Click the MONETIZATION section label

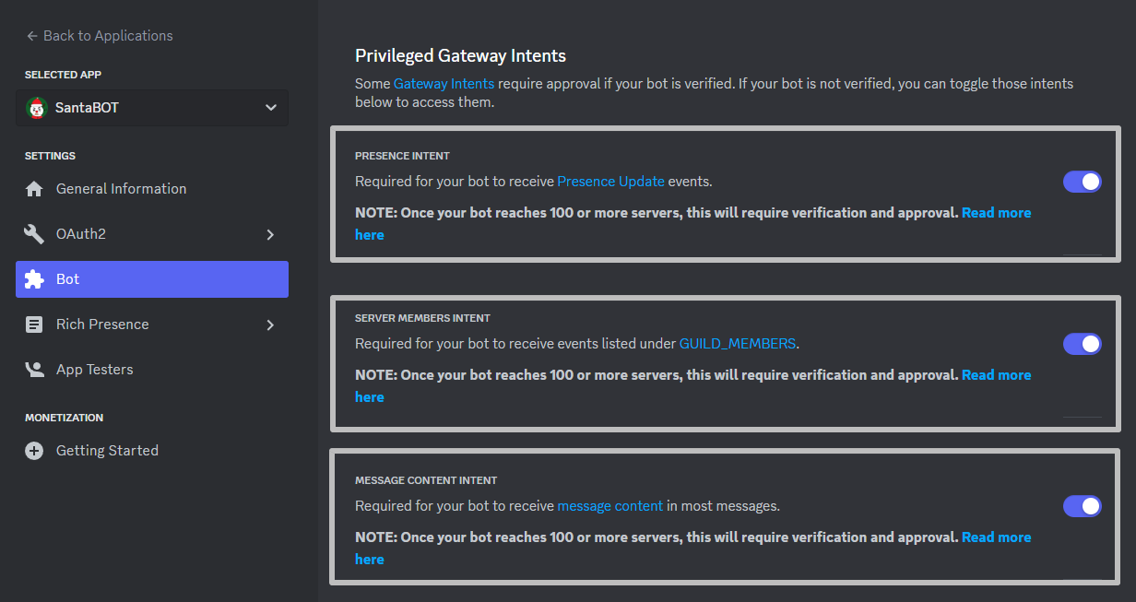pyautogui.click(x=64, y=418)
